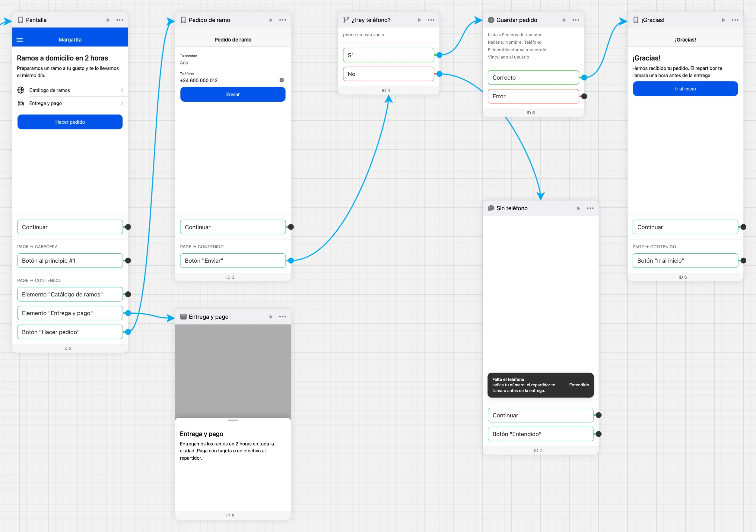Click the play icon on Pedido de ramo node
Image resolution: width=756 pixels, height=532 pixels.
tap(271, 20)
